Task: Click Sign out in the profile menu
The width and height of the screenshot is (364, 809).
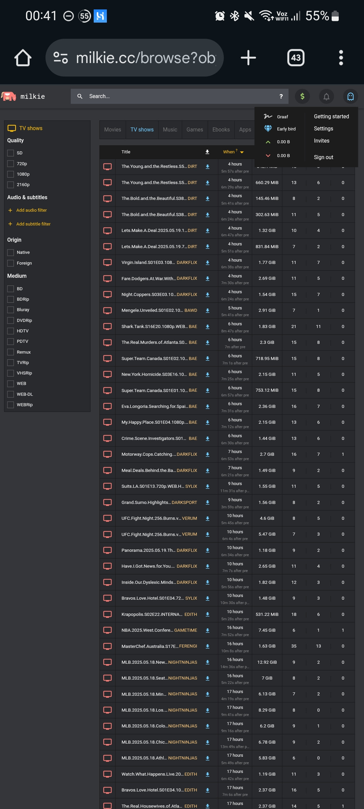Action: click(x=324, y=157)
